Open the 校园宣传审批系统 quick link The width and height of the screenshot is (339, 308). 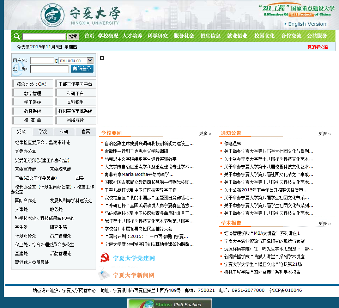[x=75, y=111]
